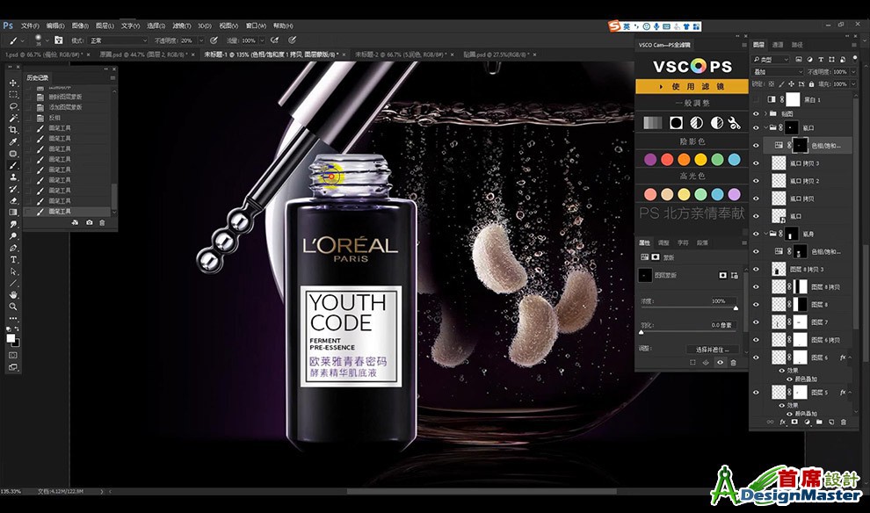This screenshot has width=870, height=513.
Task: Open the layer blend mode 叠加 dropdown
Action: 778,72
